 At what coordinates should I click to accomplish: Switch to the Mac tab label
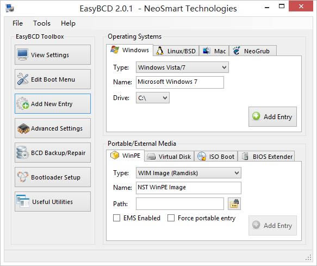tap(220, 51)
